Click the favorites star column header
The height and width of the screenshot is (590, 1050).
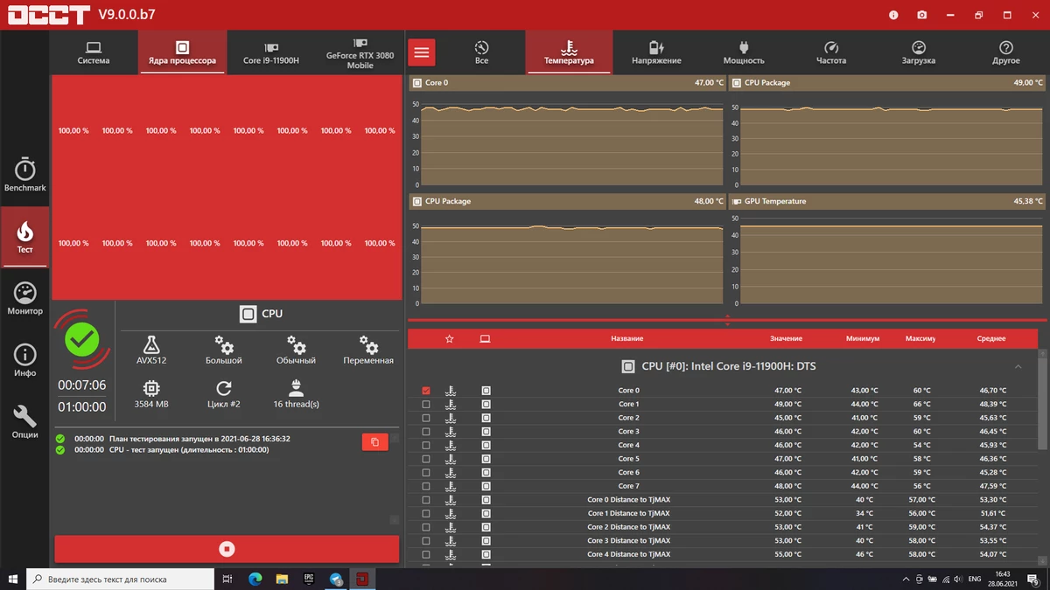450,338
